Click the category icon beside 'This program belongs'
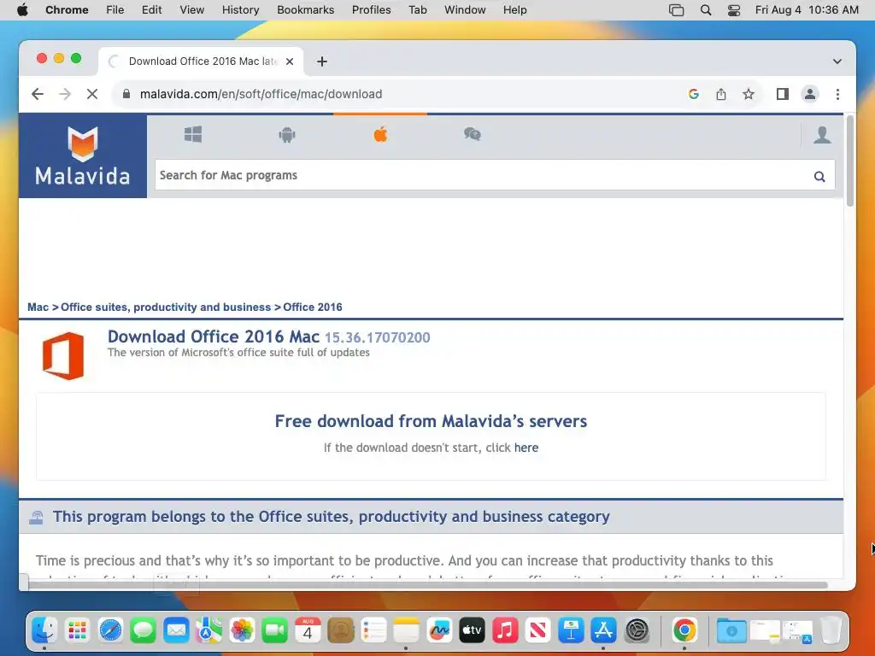 click(36, 518)
